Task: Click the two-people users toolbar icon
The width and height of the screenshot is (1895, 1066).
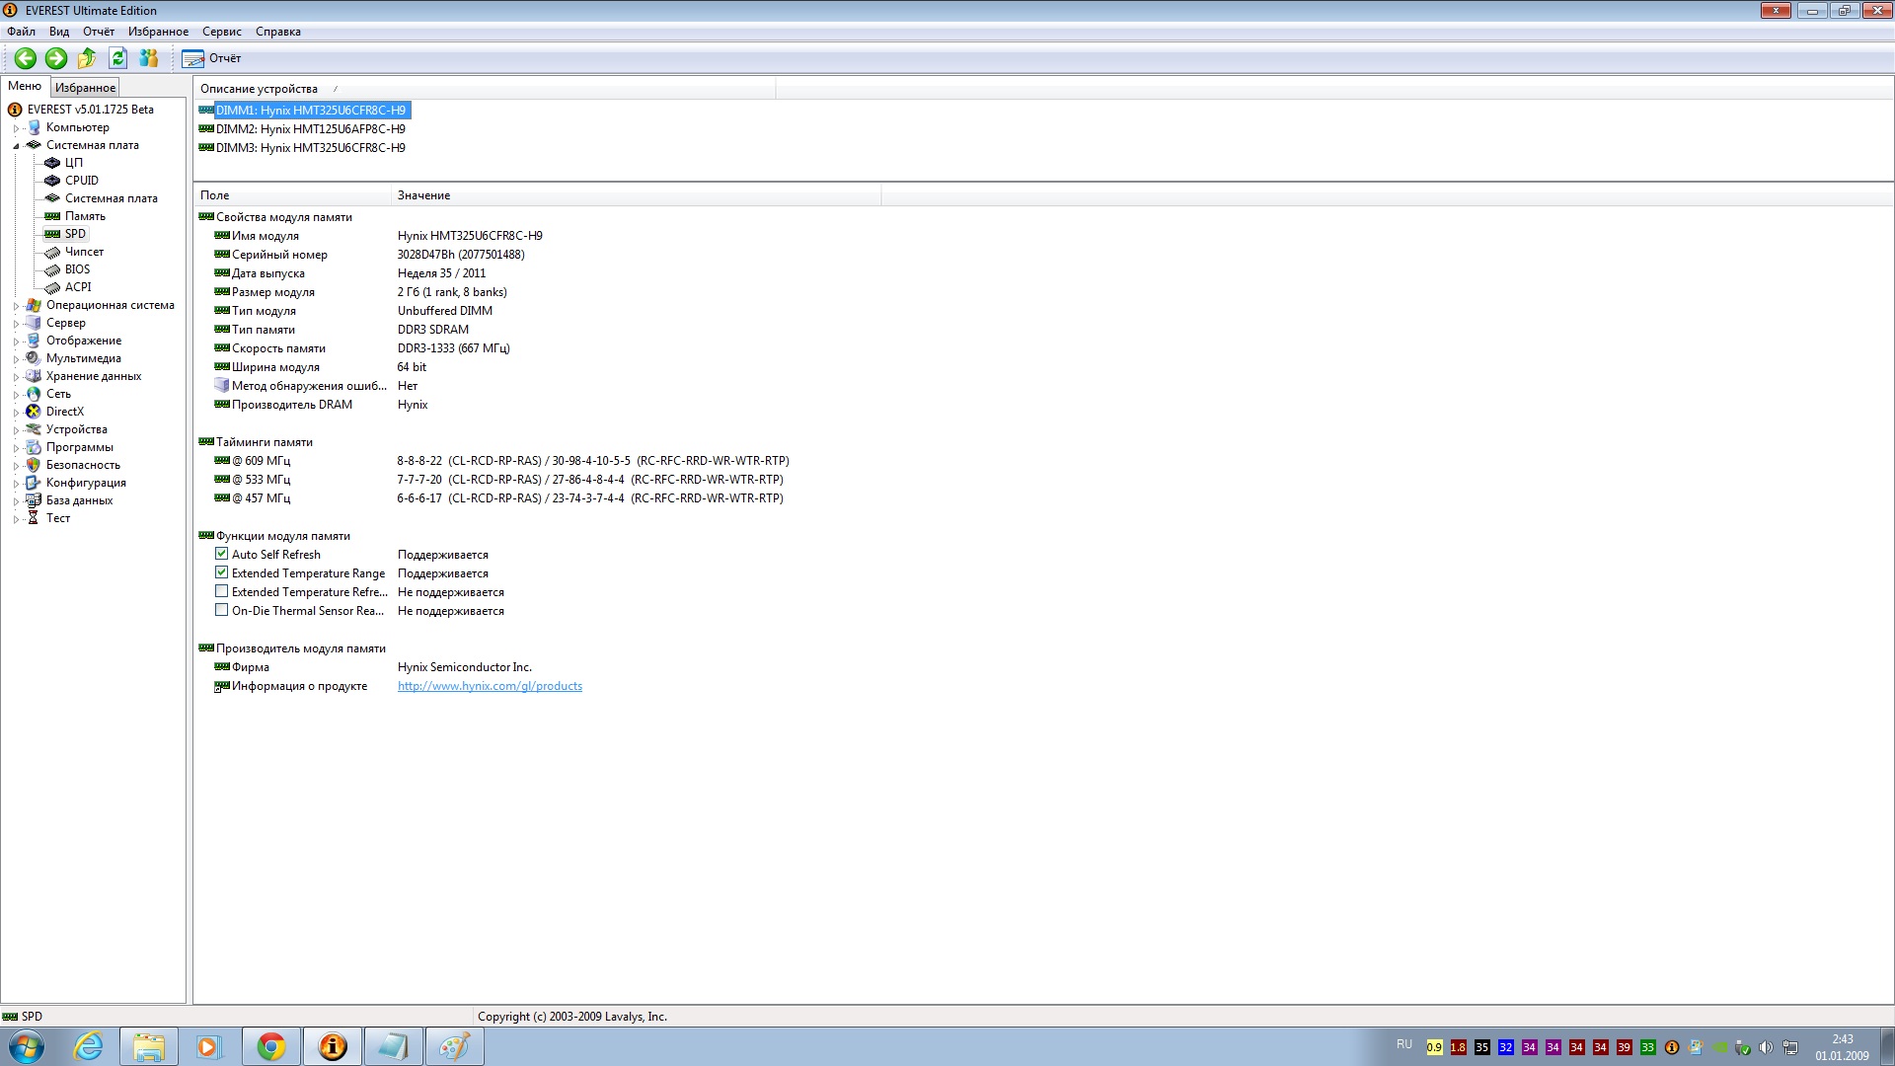Action: pyautogui.click(x=149, y=58)
